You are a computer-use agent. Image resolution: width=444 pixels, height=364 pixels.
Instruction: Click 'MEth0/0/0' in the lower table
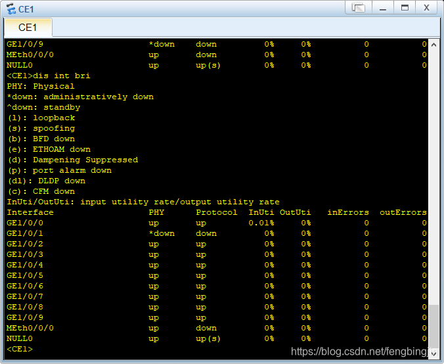click(30, 328)
